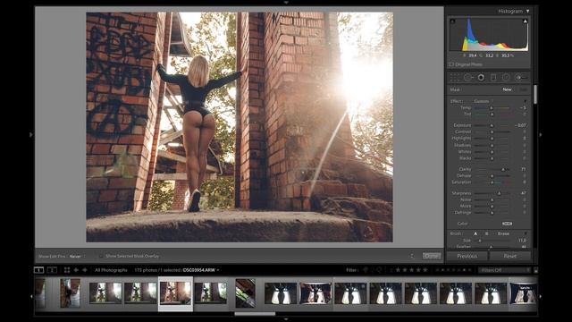Click the Defringe slider handle
572x322 pixels.
(492, 213)
